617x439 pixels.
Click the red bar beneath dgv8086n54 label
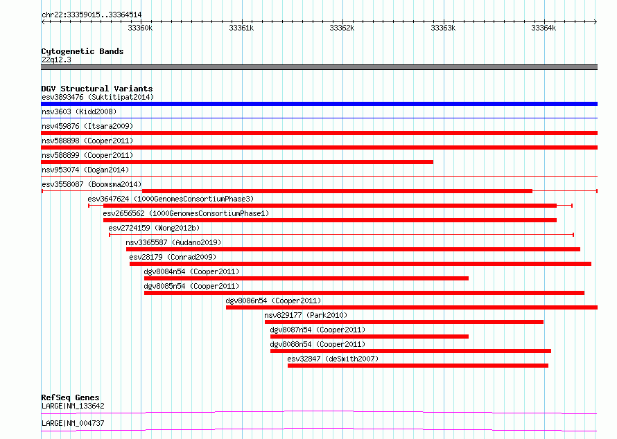[412, 307]
